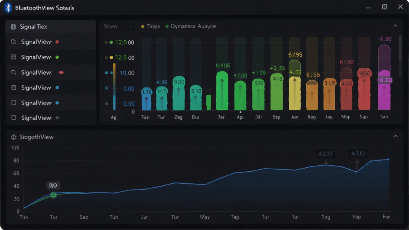Click the May label on the line chart axis
The height and width of the screenshot is (230, 409).
click(x=205, y=217)
